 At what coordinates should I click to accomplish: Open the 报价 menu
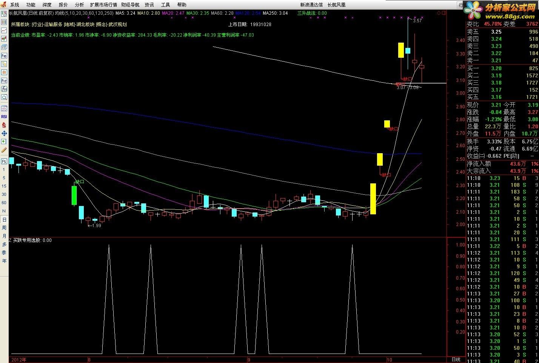point(63,5)
